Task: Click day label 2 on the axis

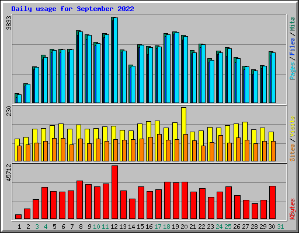Action: click(28, 227)
